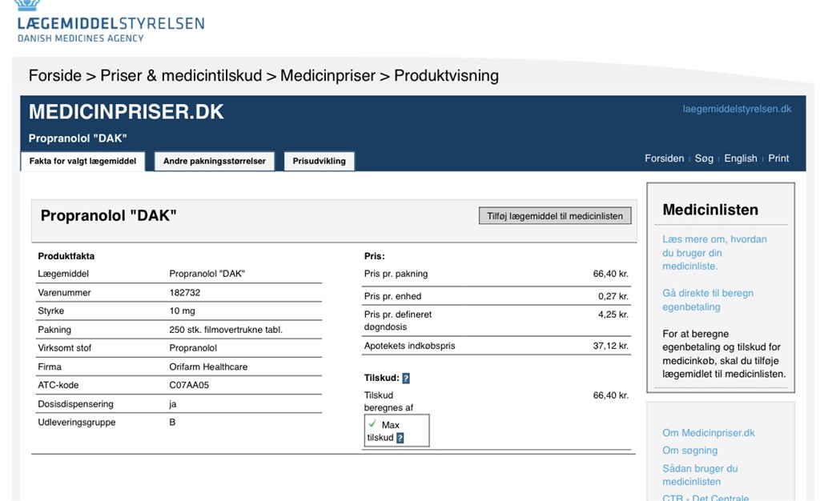Click the Print link
This screenshot has height=501, width=820.
(778, 158)
